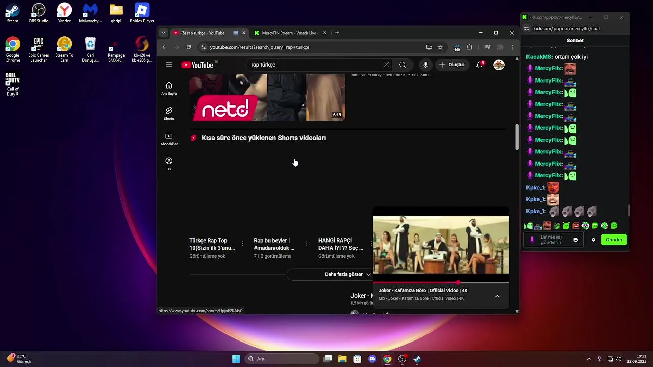Viewport: 653px width, 367px height.
Task: Open Call of Duty desktop shortcut
Action: coord(13,85)
